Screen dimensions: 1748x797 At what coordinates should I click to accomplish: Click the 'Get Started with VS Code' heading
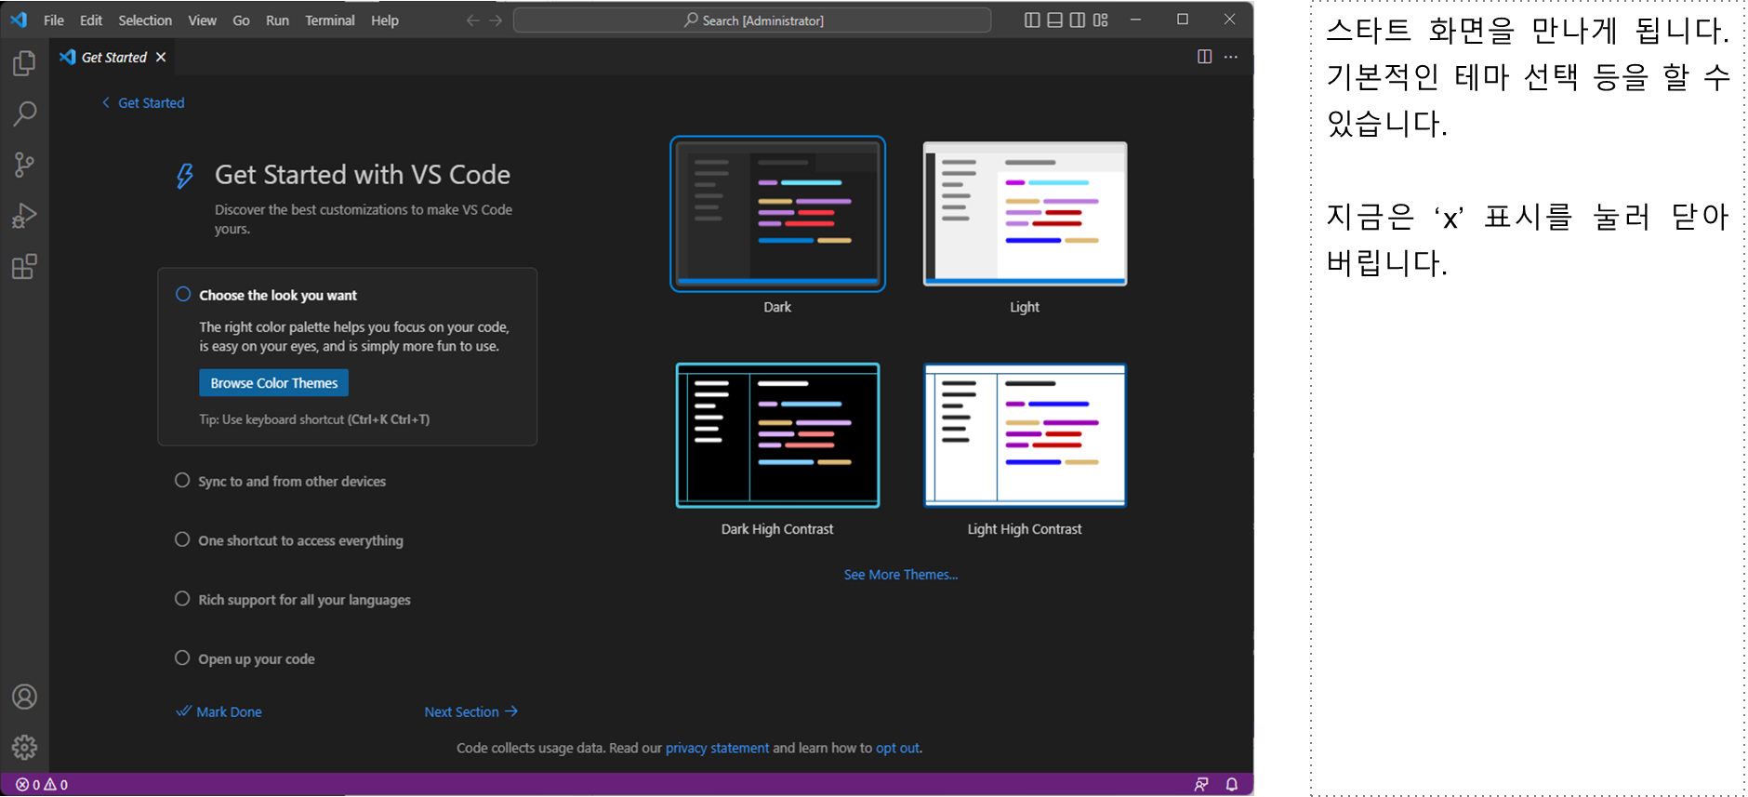pos(363,175)
